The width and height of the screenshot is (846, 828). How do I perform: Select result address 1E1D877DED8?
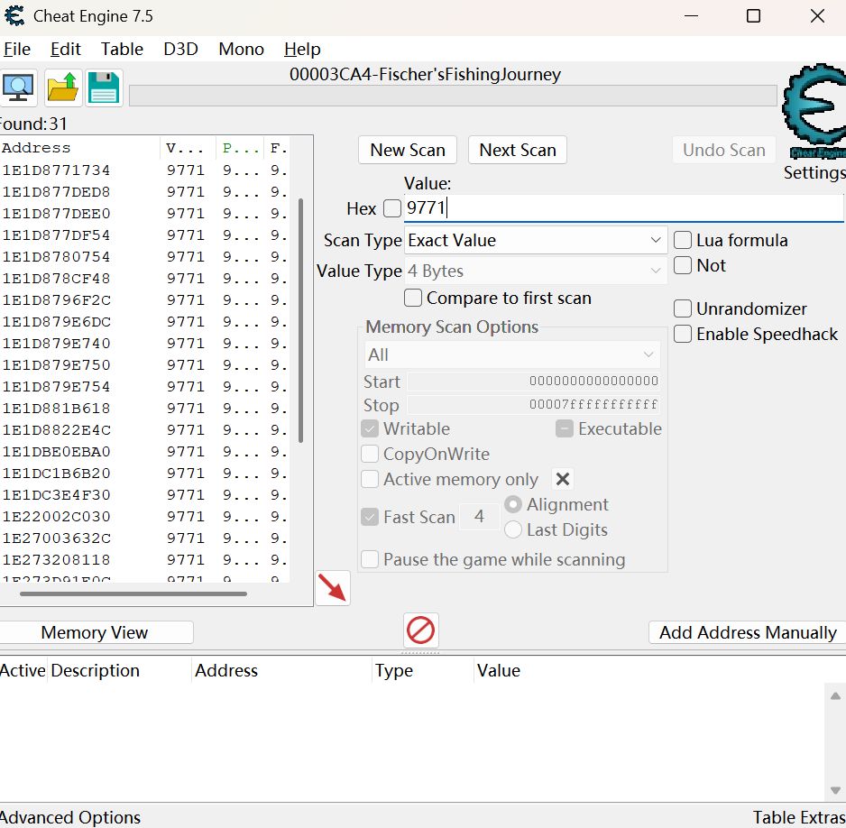pyautogui.click(x=145, y=192)
